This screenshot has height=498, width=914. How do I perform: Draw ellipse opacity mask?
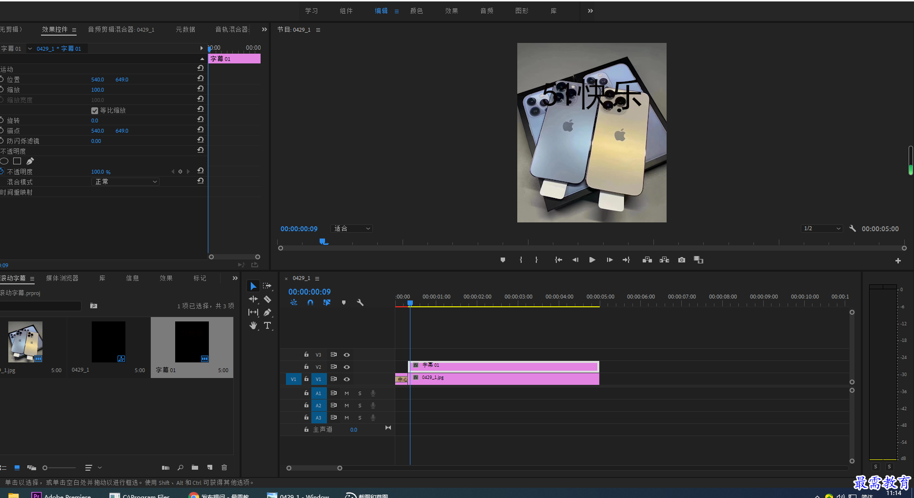pos(4,161)
